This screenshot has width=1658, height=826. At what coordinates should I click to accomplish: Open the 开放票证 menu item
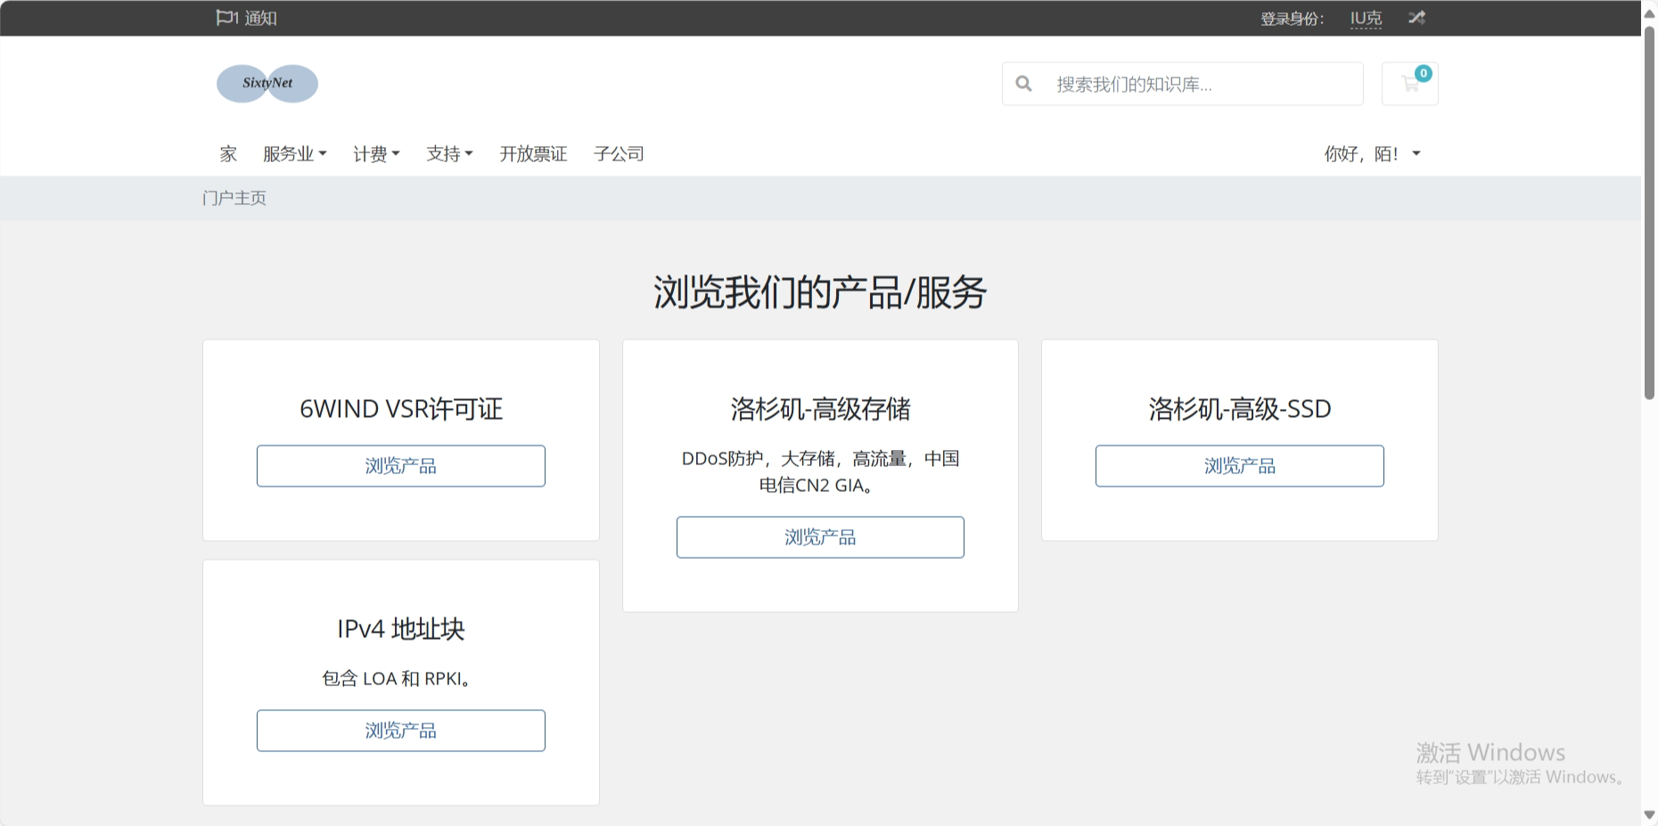click(x=533, y=153)
